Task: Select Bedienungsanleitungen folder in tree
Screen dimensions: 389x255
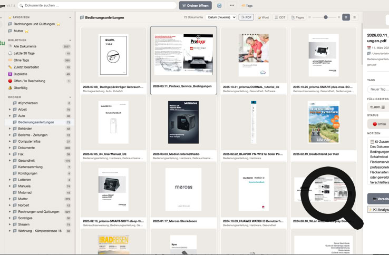Action: pos(40,122)
